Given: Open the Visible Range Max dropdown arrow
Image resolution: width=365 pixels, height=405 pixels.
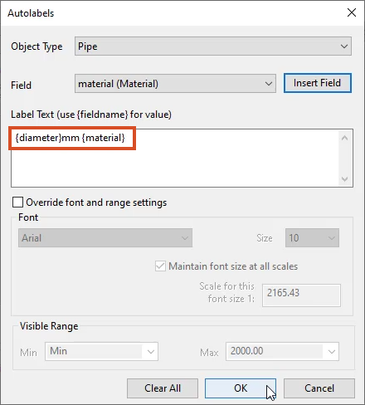Looking at the screenshot, I should pyautogui.click(x=331, y=352).
